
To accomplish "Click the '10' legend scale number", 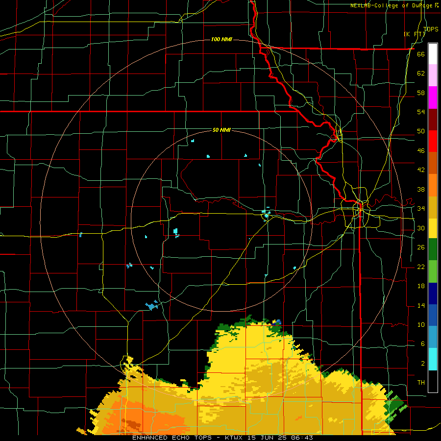I will tap(421, 324).
